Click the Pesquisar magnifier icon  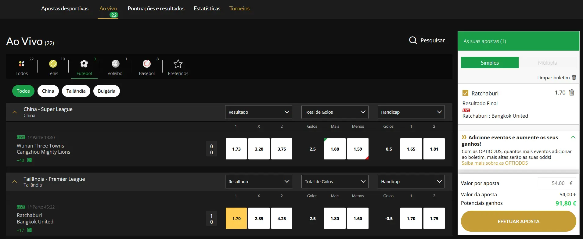pos(413,40)
